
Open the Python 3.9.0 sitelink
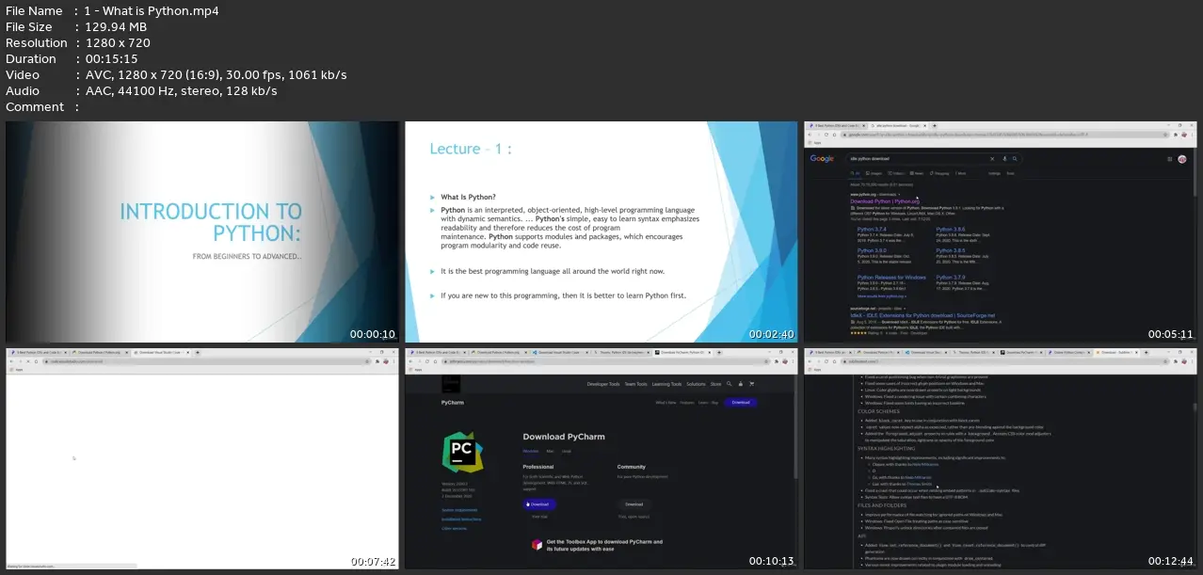(872, 250)
